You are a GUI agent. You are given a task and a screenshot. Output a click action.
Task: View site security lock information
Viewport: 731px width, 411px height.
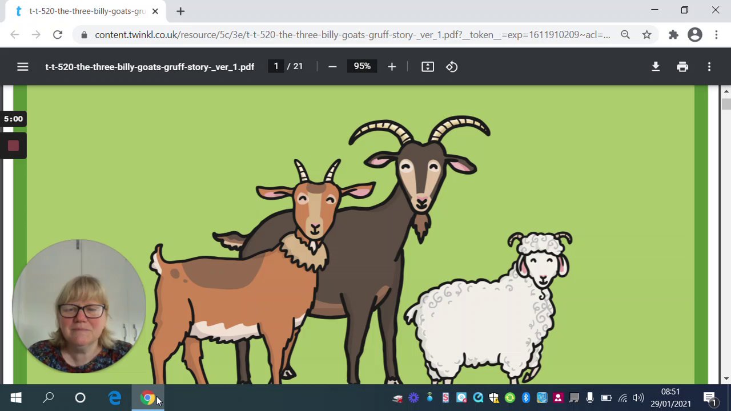[x=85, y=35]
